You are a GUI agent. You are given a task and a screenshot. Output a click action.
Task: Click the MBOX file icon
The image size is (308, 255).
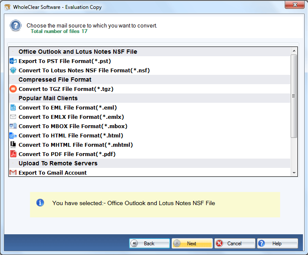click(13, 126)
